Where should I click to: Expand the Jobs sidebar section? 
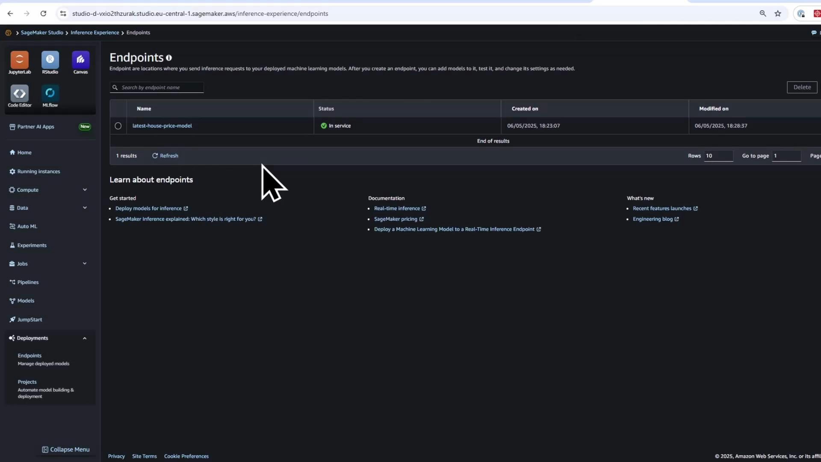[x=85, y=264]
